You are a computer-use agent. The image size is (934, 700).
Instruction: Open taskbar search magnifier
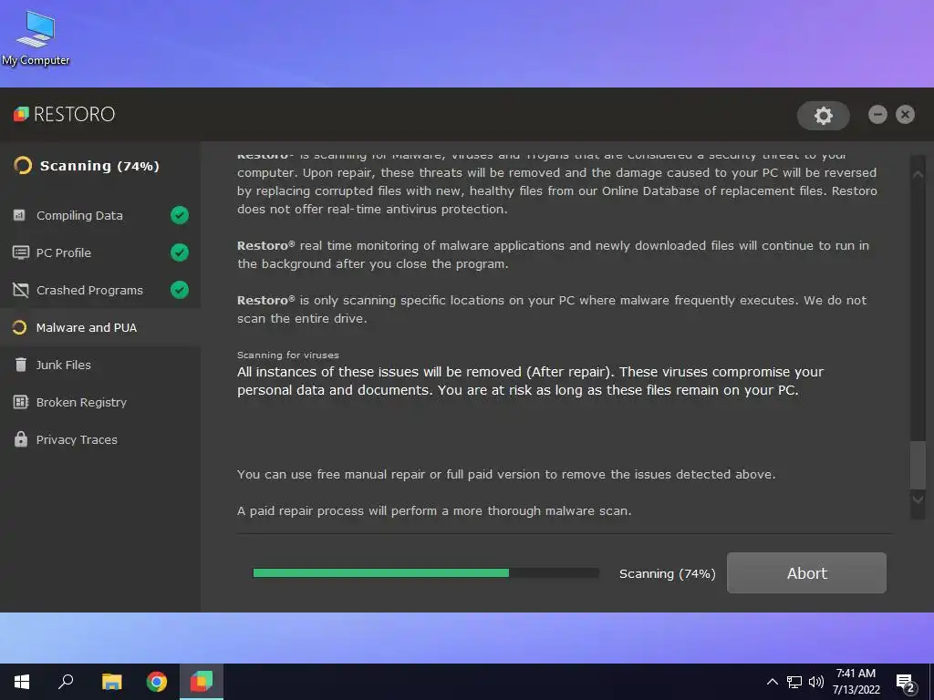(66, 682)
